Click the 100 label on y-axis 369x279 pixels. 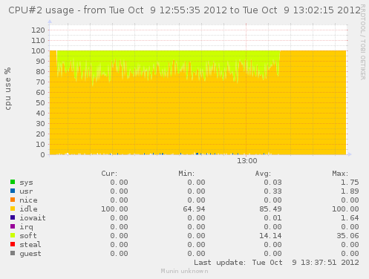38,51
